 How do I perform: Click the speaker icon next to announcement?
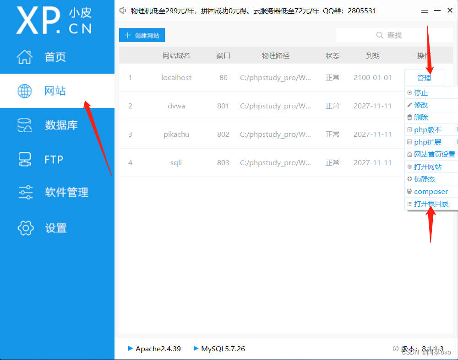(x=122, y=10)
